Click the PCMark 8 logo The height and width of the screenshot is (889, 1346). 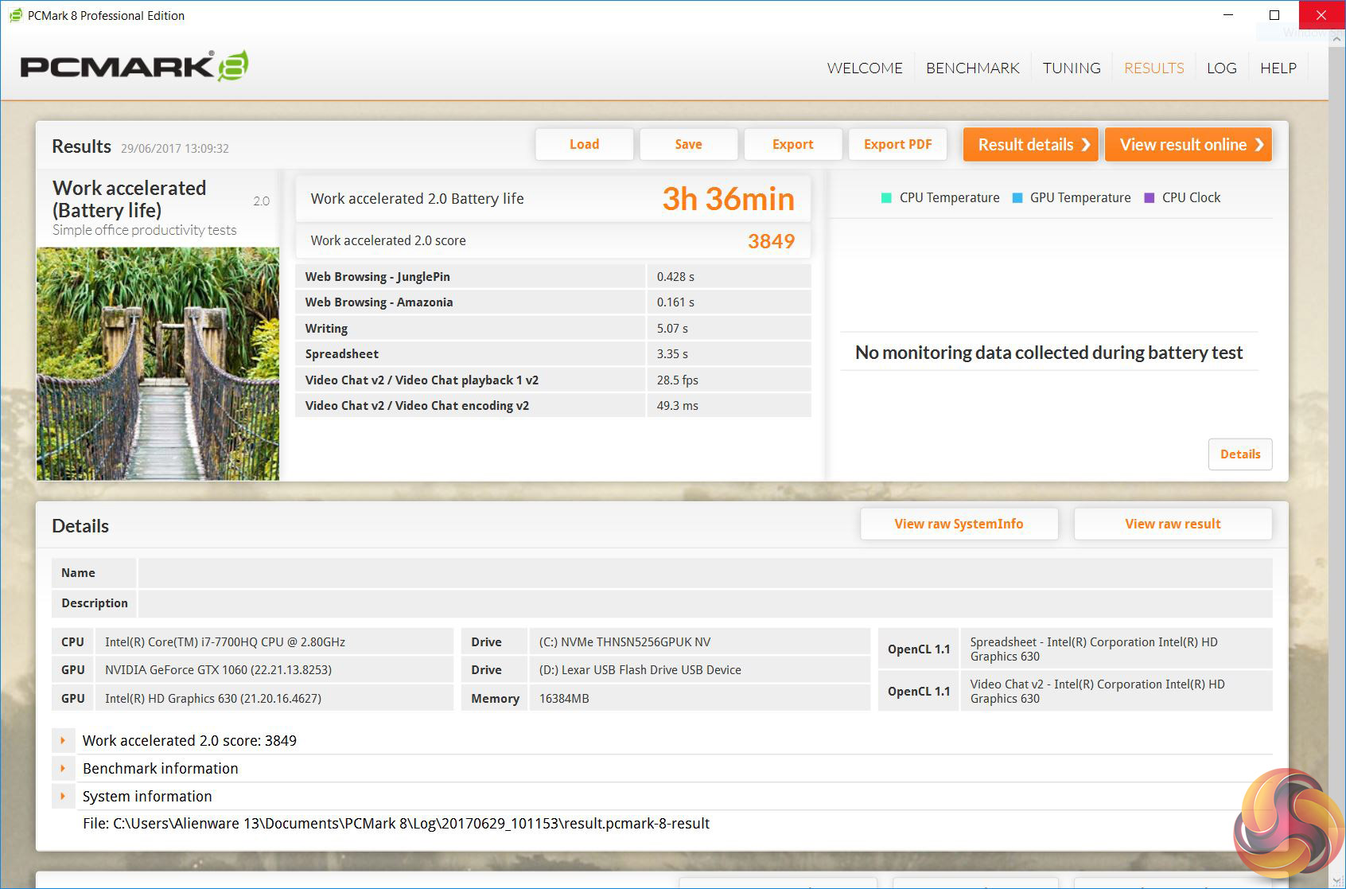pyautogui.click(x=134, y=66)
